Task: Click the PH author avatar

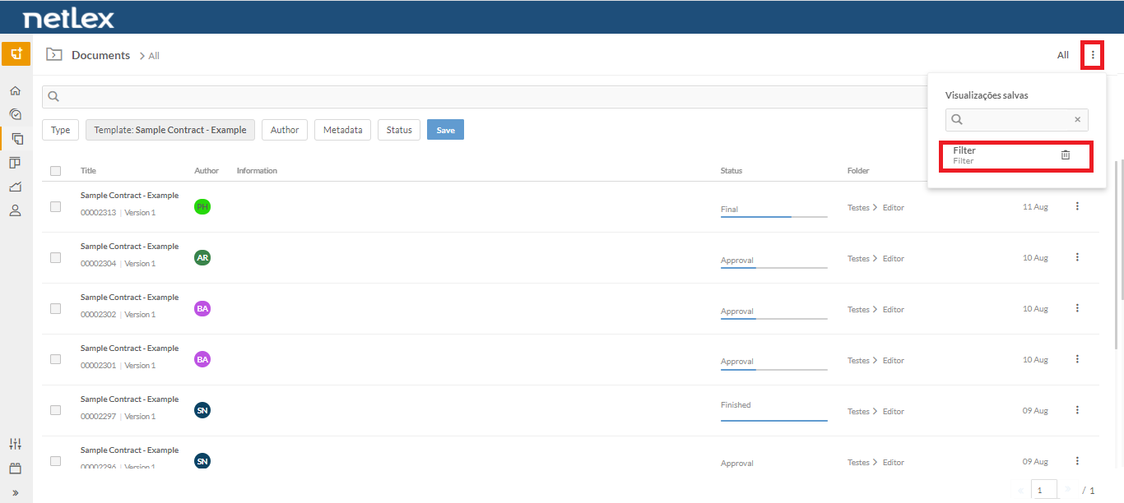Action: tap(202, 207)
